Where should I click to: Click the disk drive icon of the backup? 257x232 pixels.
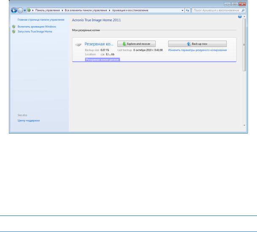(x=78, y=44)
